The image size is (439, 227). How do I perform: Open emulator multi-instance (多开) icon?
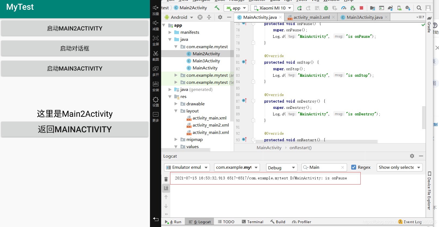(156, 69)
